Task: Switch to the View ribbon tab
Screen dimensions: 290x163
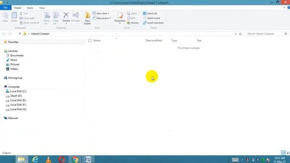Action: 42,8
